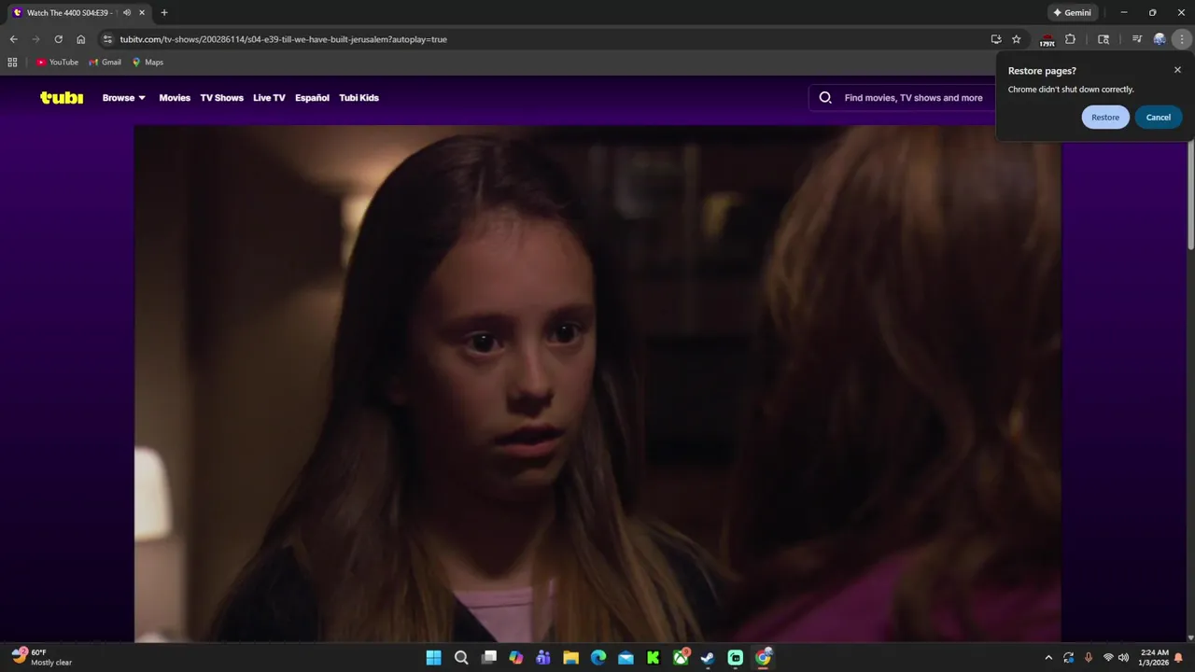This screenshot has width=1195, height=672.
Task: View site information icon in address bar
Action: 107,39
